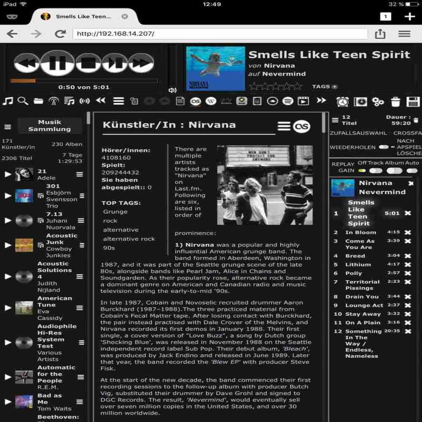This screenshot has height=422, width=422.
Task: Expand the Acoustic Junk album
Action: 8,245
